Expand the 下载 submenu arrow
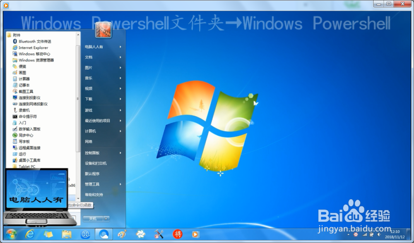Viewport: 414px width, 243px height. (120, 99)
